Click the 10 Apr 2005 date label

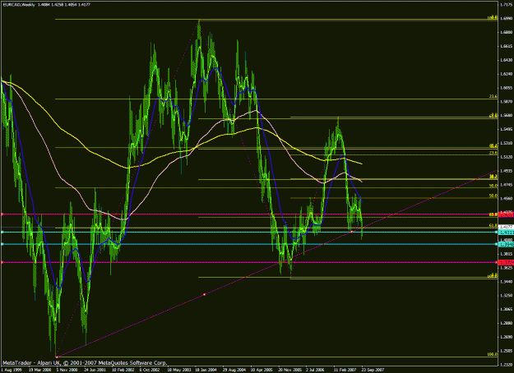tap(262, 370)
